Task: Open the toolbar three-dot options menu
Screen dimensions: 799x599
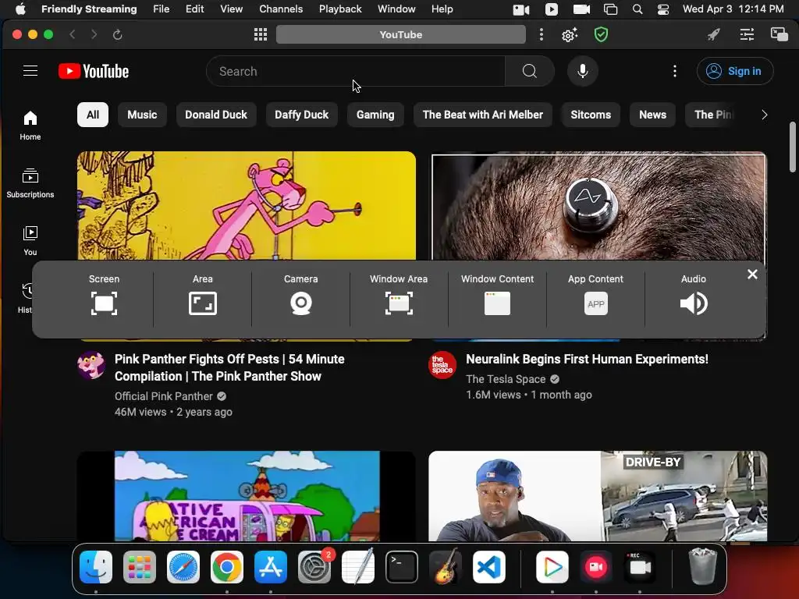Action: click(x=542, y=34)
